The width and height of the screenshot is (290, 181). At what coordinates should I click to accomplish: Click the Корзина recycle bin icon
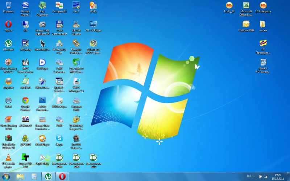(x=8, y=5)
